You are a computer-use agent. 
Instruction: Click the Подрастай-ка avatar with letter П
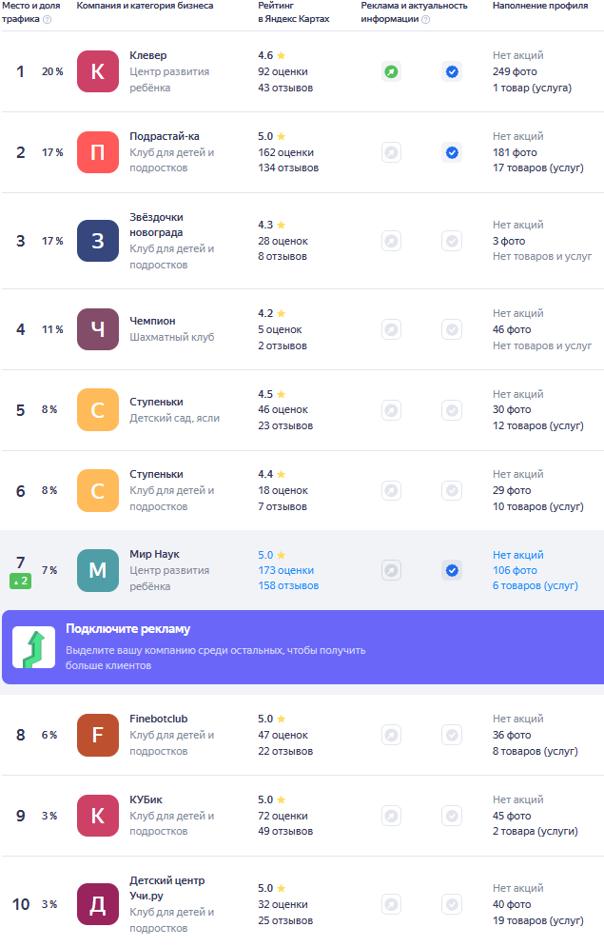click(97, 152)
